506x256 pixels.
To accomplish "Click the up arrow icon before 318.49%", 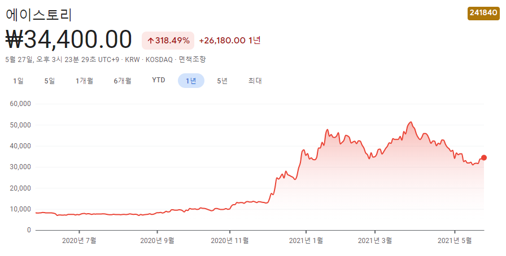I will [150, 41].
